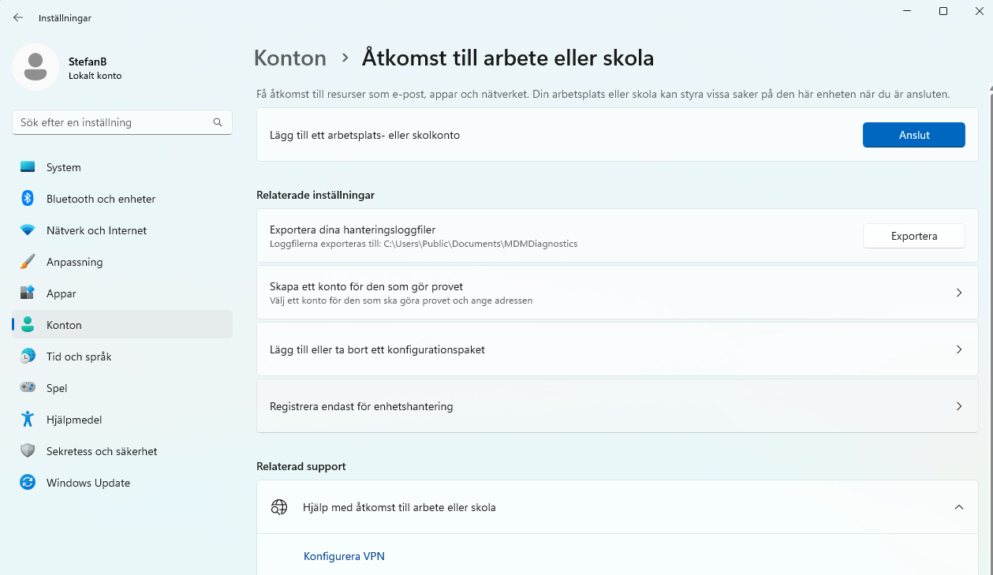Select Nätverk och Internet
Image resolution: width=993 pixels, height=575 pixels.
pyautogui.click(x=122, y=230)
